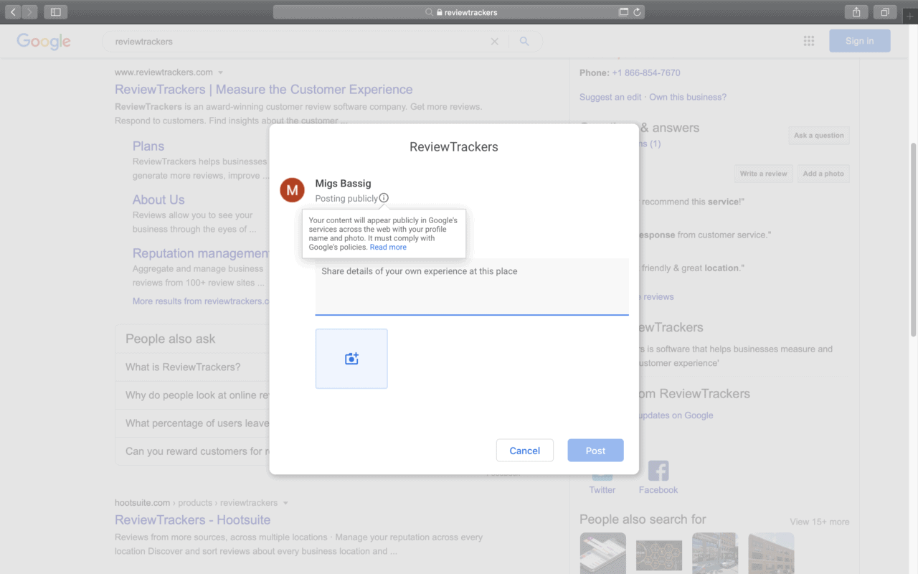Clear the search box using the X icon
Image resolution: width=918 pixels, height=574 pixels.
494,41
